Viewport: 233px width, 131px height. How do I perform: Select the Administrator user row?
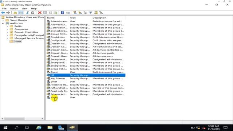[x=86, y=21]
